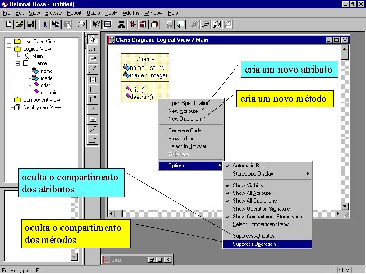Uncheck Show All Operations

[x=267, y=201]
